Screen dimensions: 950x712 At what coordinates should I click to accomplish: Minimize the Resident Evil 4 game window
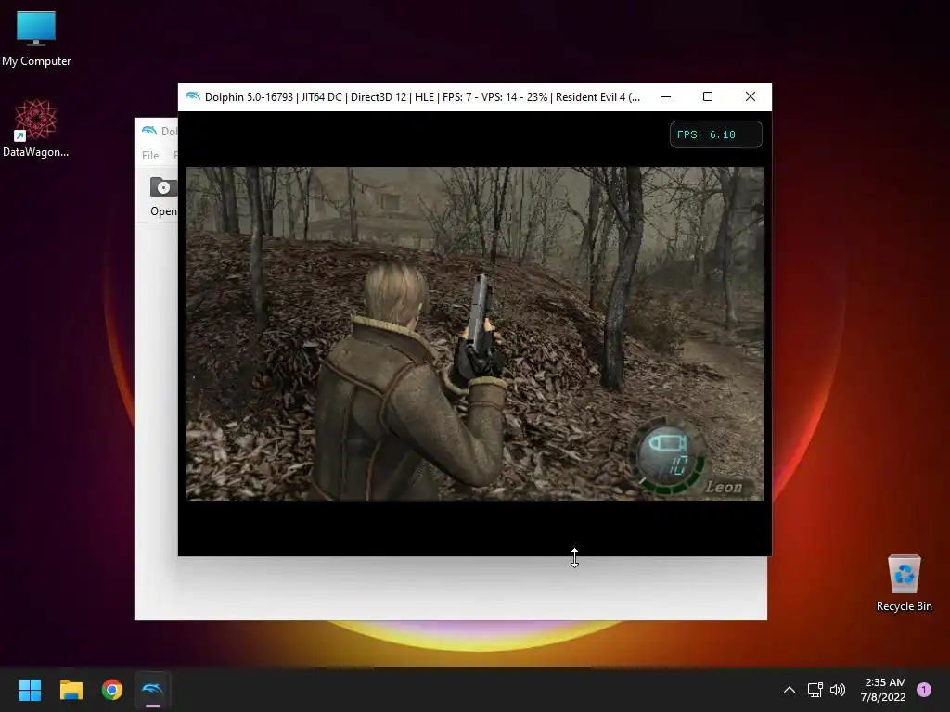[x=666, y=96]
